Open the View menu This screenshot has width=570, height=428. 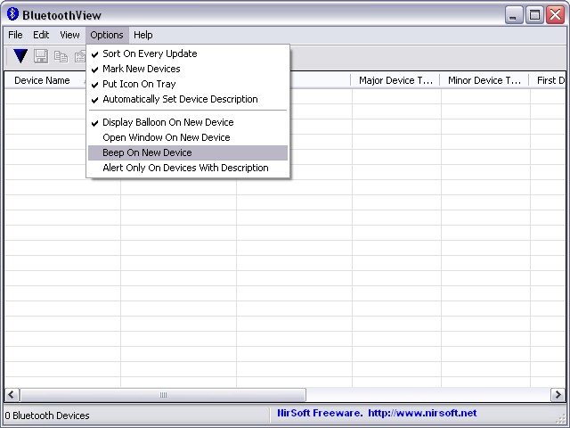69,35
